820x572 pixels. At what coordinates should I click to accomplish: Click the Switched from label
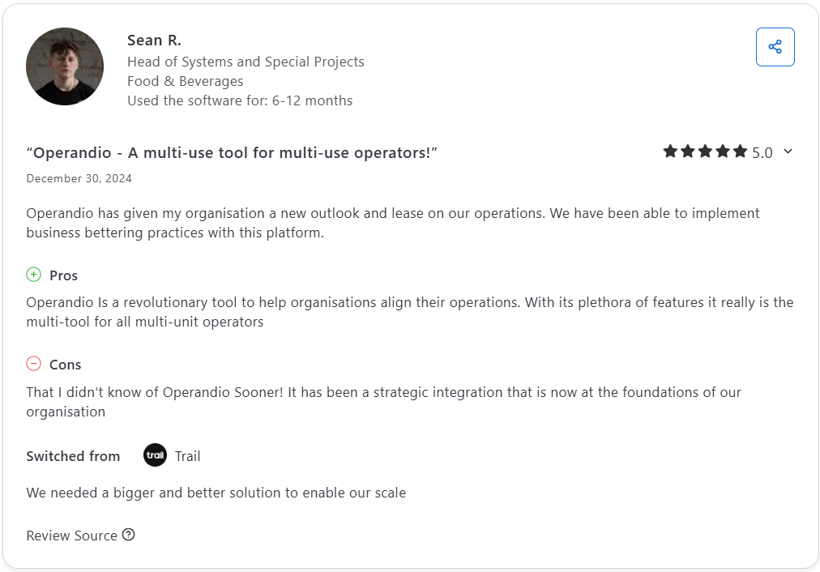point(73,456)
